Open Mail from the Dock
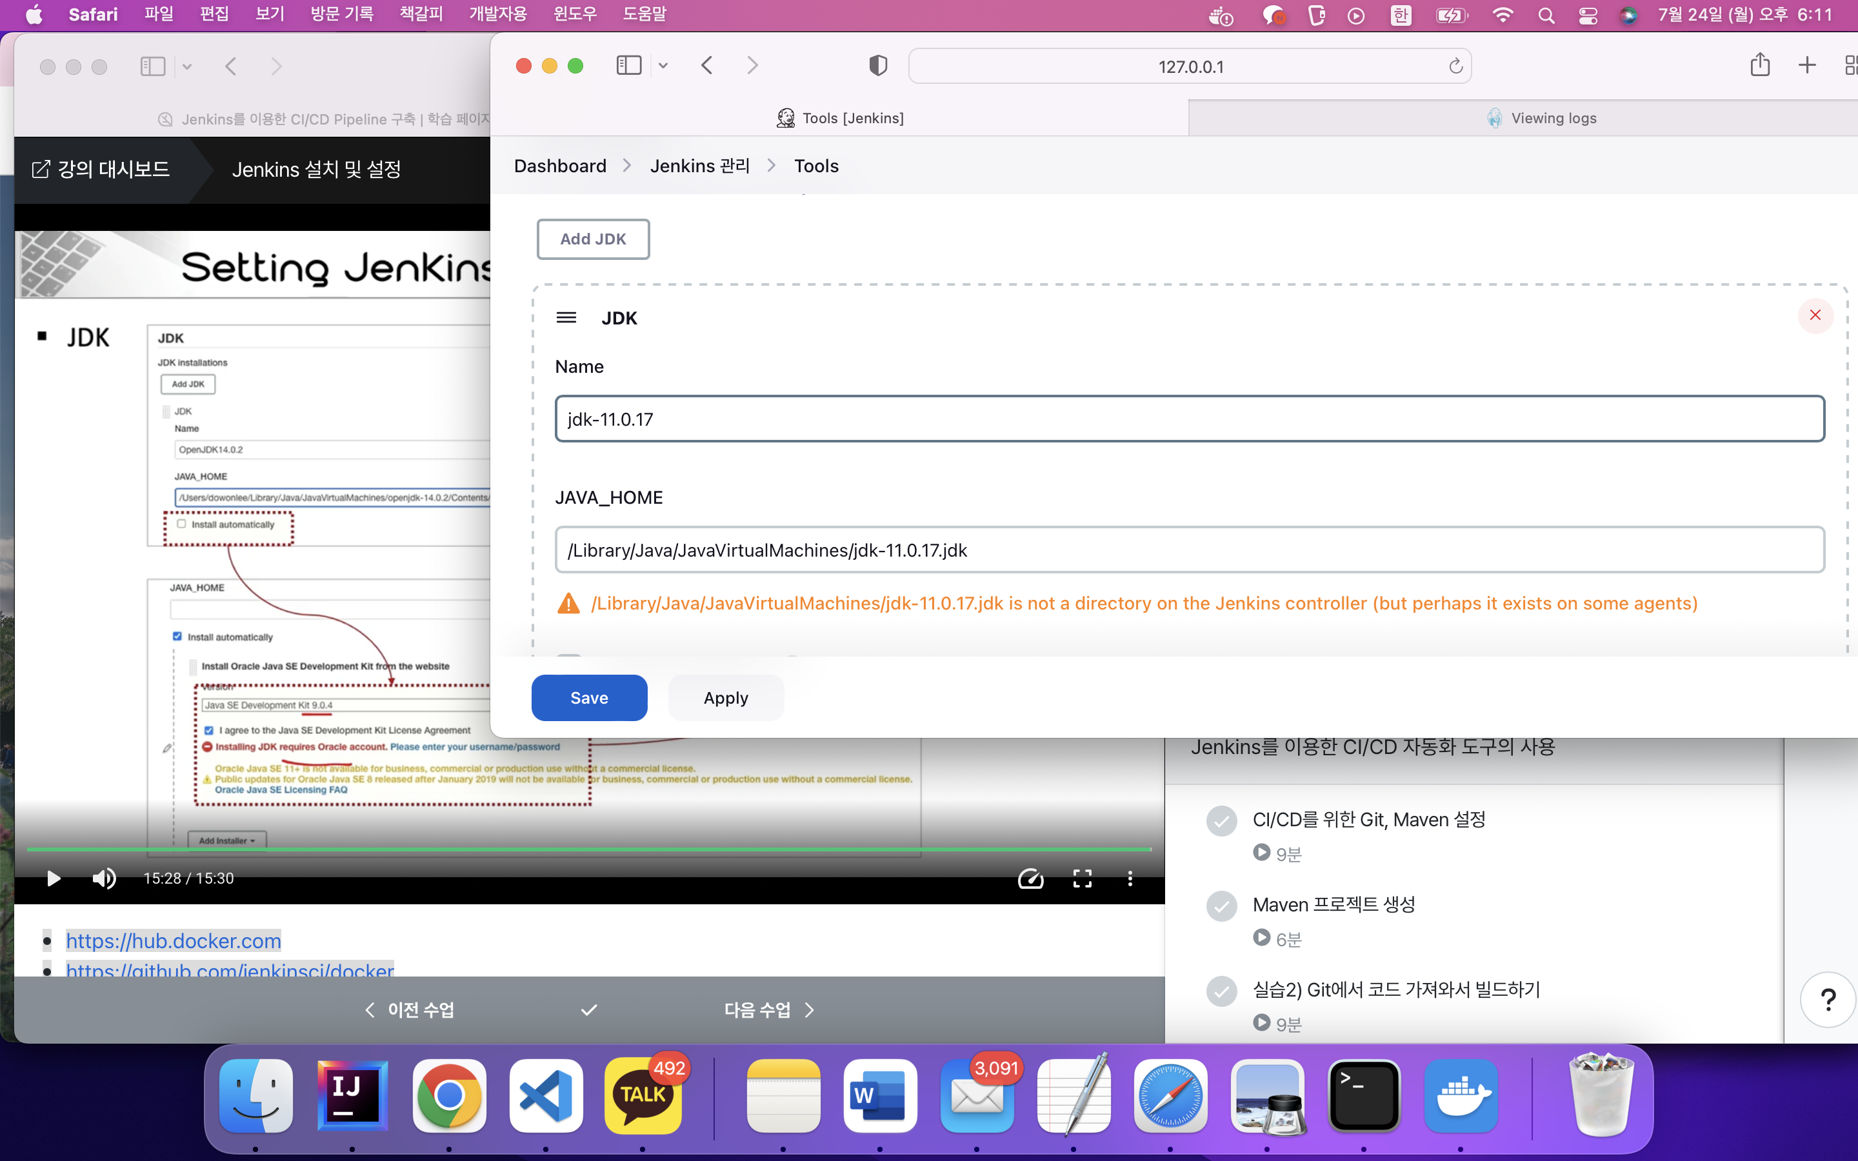This screenshot has width=1858, height=1161. (977, 1096)
